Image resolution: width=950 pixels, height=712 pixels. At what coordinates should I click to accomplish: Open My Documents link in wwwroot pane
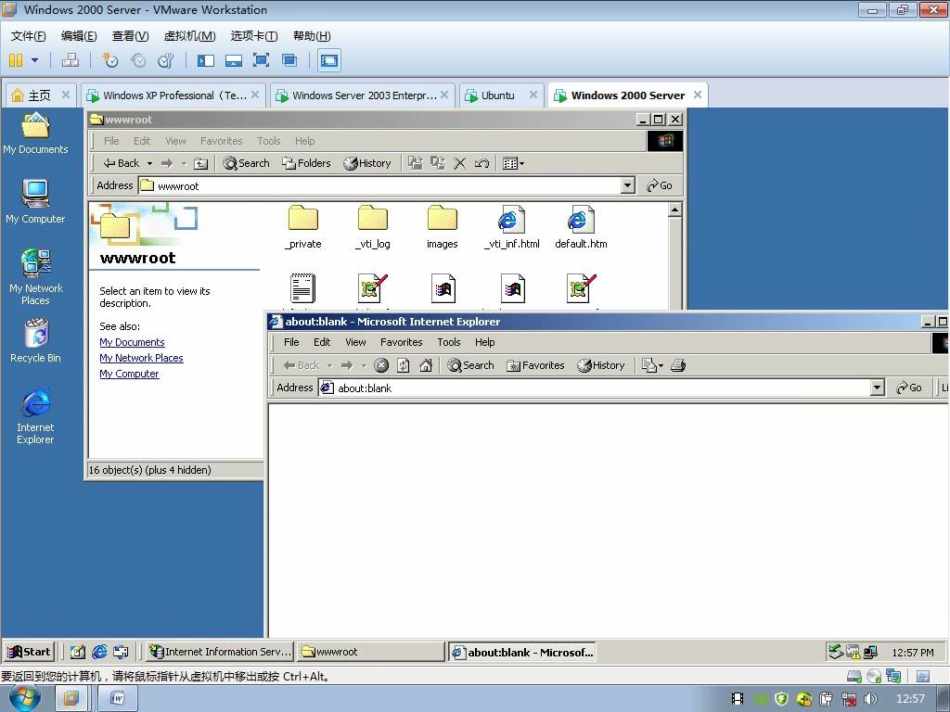click(x=132, y=342)
